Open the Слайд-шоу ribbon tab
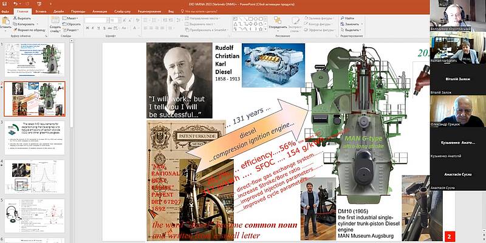This screenshot has height=243, width=486. click(123, 12)
